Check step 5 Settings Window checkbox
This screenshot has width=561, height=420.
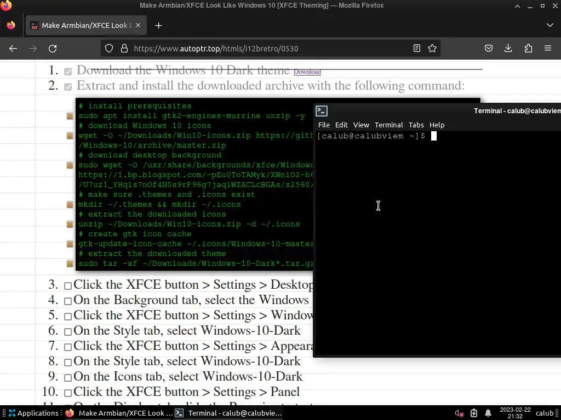68,317
